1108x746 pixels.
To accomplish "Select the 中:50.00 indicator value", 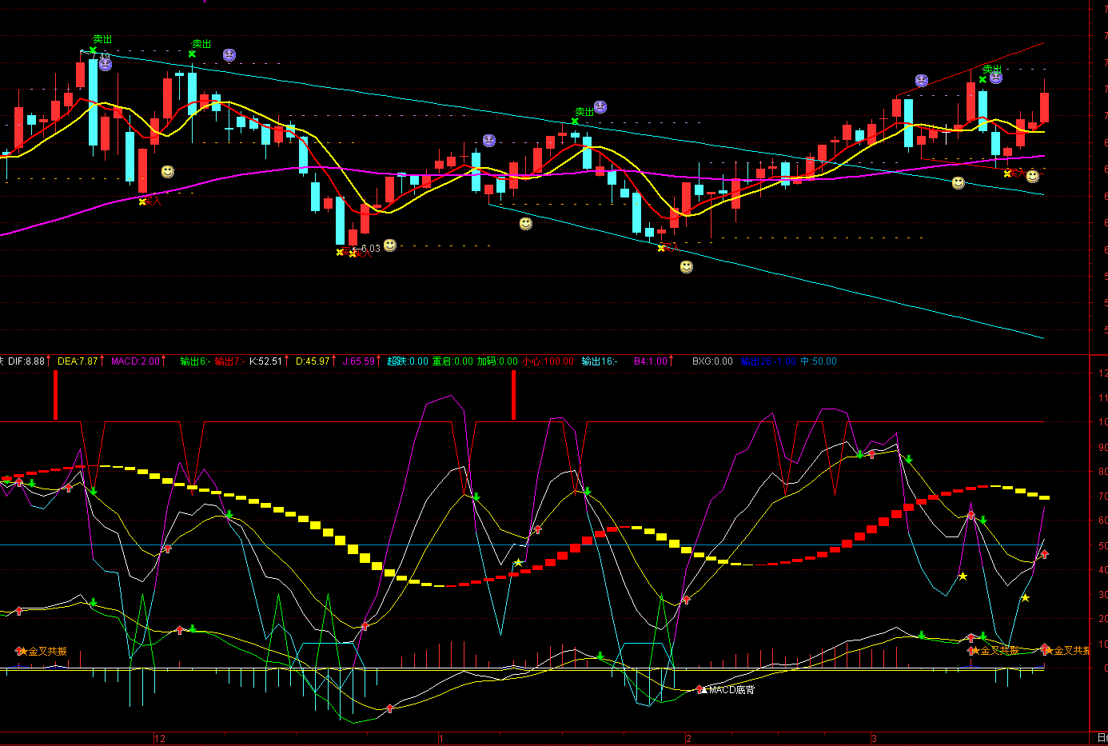I will point(819,361).
